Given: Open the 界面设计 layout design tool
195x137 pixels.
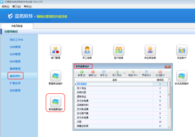Looking at the screenshot, I should (x=146, y=74).
